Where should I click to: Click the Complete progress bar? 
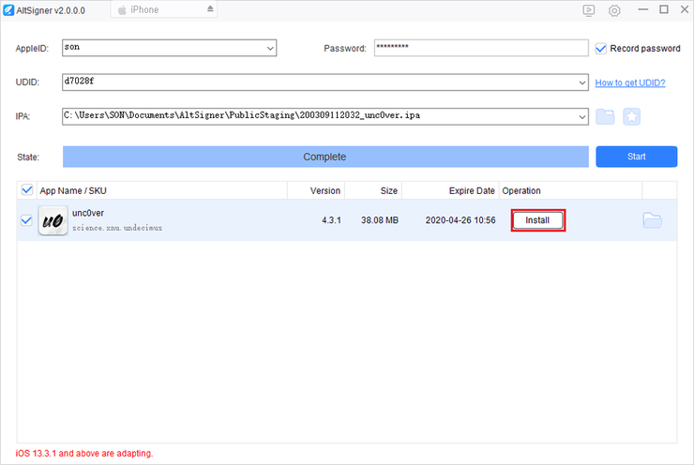(x=325, y=157)
